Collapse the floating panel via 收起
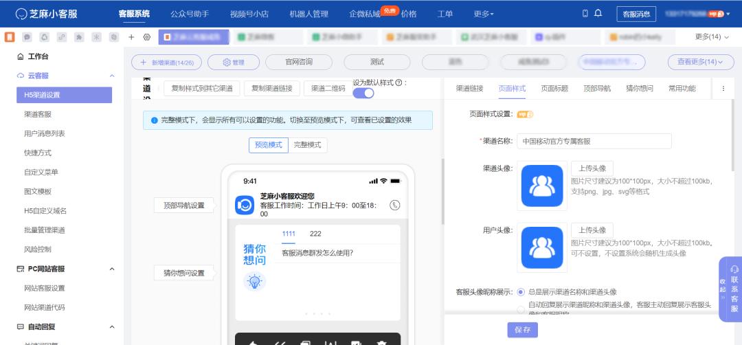Image resolution: width=742 pixels, height=345 pixels. pos(723,289)
